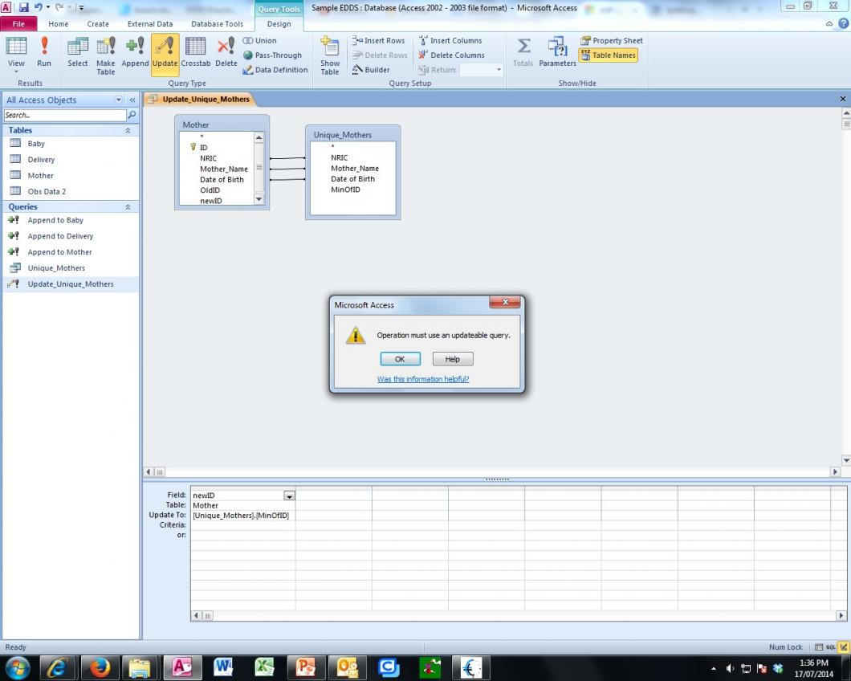Click the Criteria cell for newID
Viewport: 851px width, 681px height.
tap(242, 525)
